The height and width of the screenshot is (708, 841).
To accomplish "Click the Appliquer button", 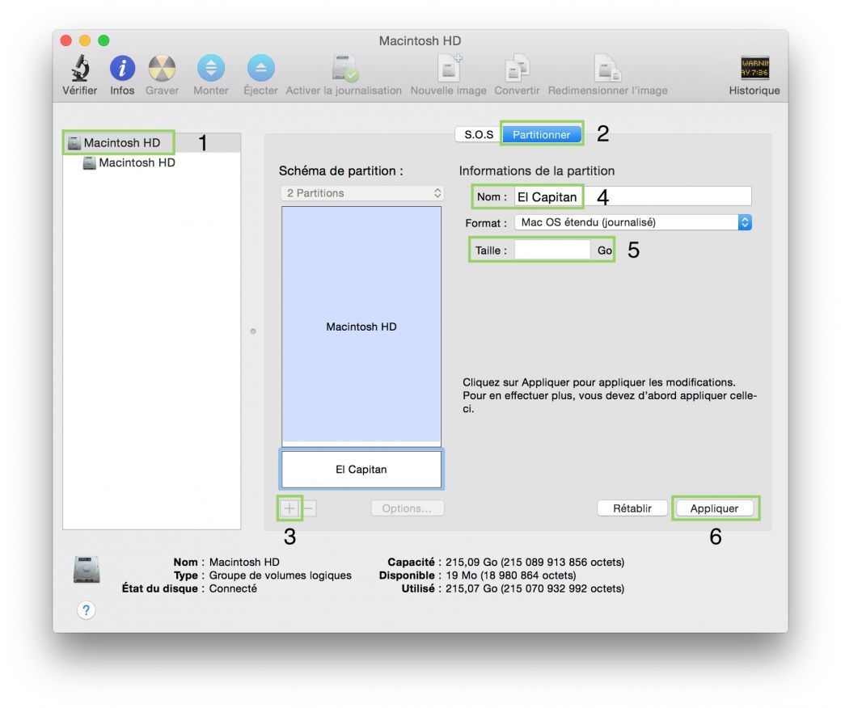I will (714, 508).
